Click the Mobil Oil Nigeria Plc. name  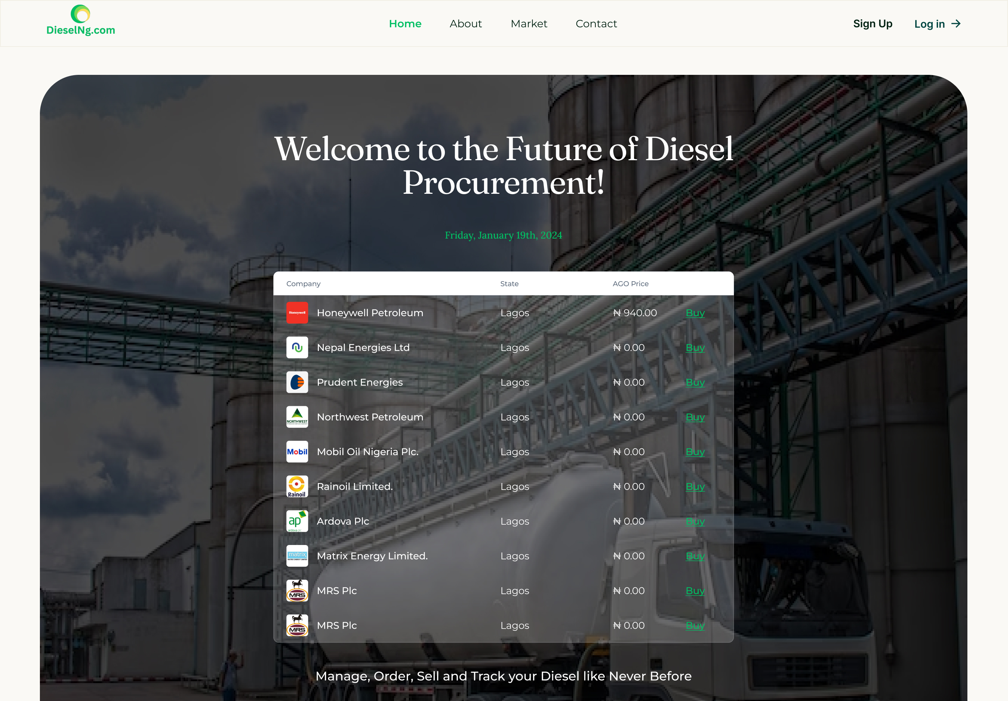tap(367, 452)
